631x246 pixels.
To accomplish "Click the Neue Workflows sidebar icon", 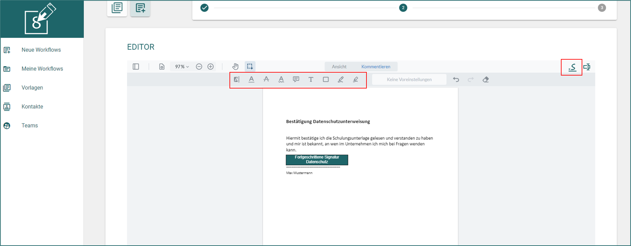I will (x=7, y=50).
